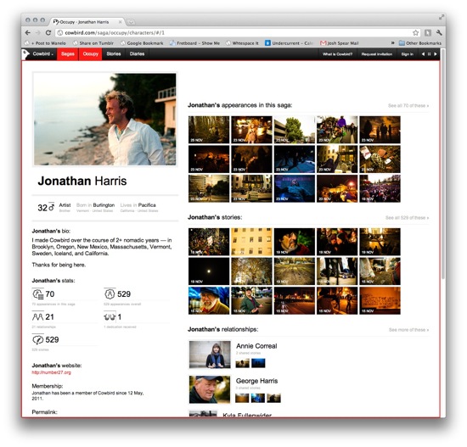Viewport: 467px width, 447px height.
Task: Click See all 70 of these link
Action: (408, 106)
